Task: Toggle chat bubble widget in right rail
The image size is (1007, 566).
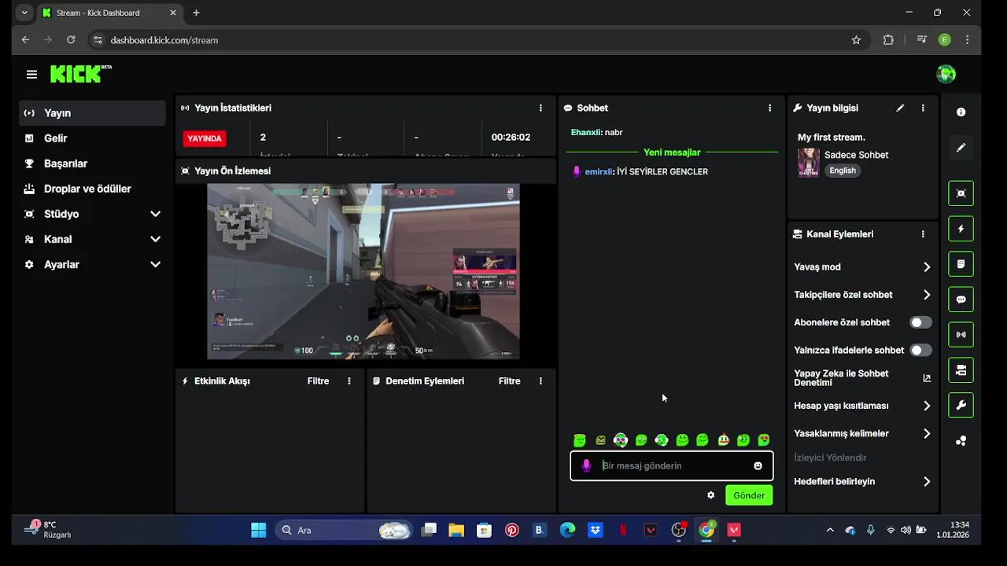Action: coord(961,300)
